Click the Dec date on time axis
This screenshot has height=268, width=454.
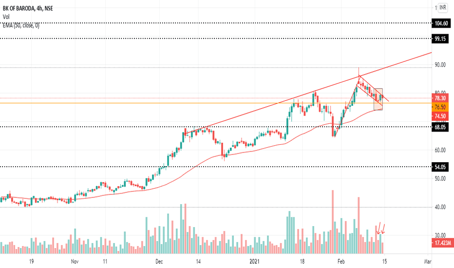click(159, 261)
